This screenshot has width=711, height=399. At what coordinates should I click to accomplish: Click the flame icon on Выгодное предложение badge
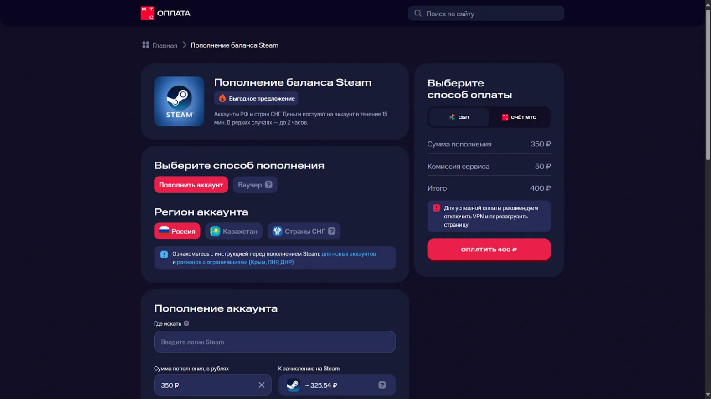(x=222, y=98)
